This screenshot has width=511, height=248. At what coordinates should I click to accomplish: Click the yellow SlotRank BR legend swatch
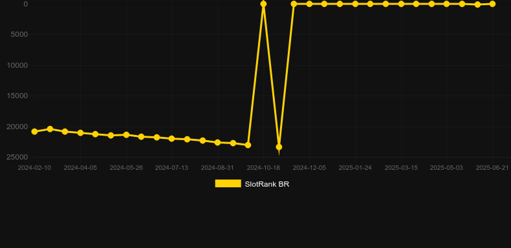point(228,183)
